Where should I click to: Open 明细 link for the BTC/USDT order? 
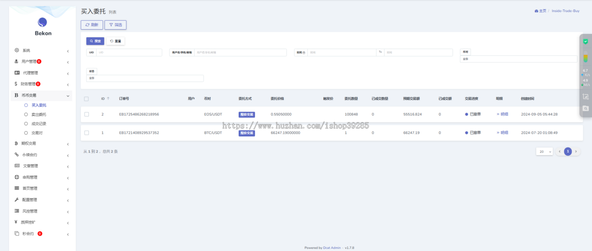click(x=502, y=133)
